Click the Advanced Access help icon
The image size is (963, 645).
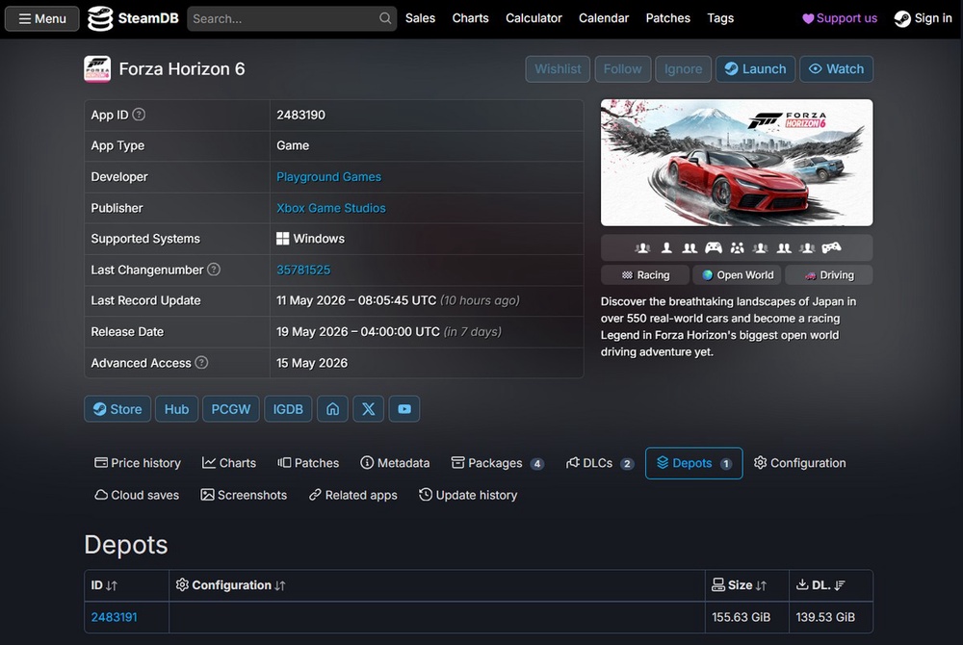(201, 363)
